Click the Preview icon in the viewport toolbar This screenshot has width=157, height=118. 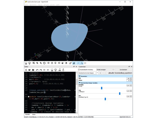tap(26, 63)
